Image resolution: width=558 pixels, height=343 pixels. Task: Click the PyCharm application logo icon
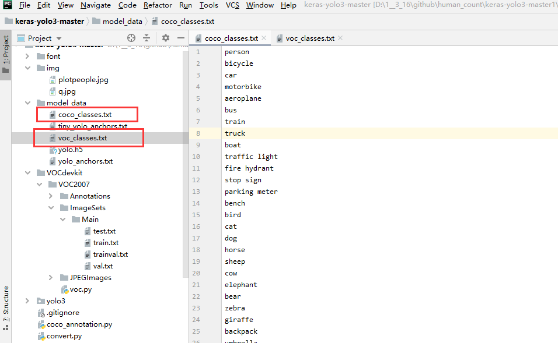pyautogui.click(x=7, y=5)
